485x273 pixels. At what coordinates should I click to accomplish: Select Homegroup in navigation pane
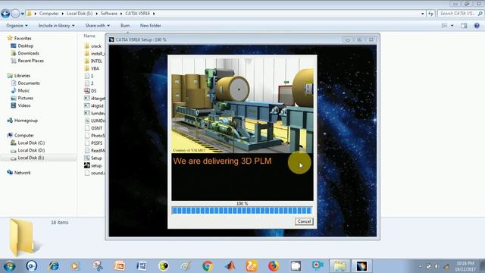tap(26, 121)
